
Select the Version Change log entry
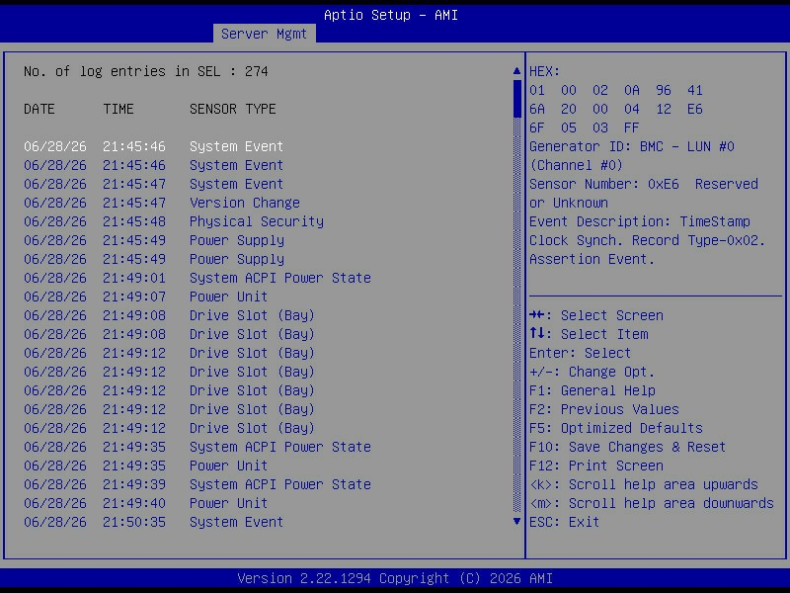coord(161,203)
